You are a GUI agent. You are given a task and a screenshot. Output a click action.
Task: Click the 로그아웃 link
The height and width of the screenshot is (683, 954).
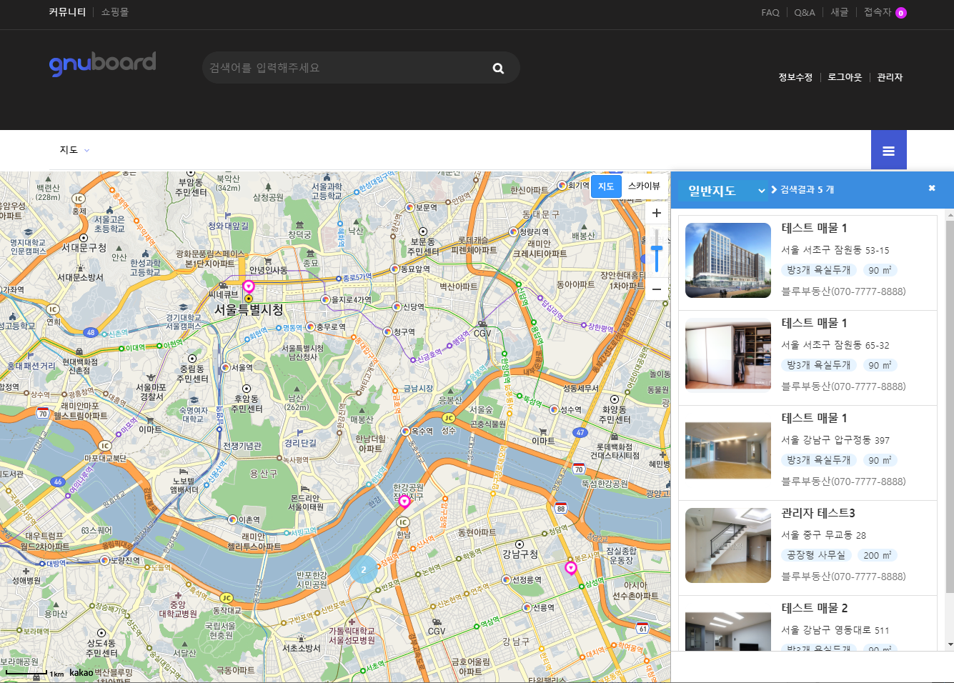(844, 77)
